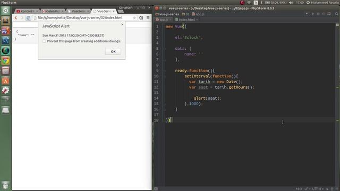Open the sound volume indicator
Viewport: 340px width, 191px height.
coord(291,3)
